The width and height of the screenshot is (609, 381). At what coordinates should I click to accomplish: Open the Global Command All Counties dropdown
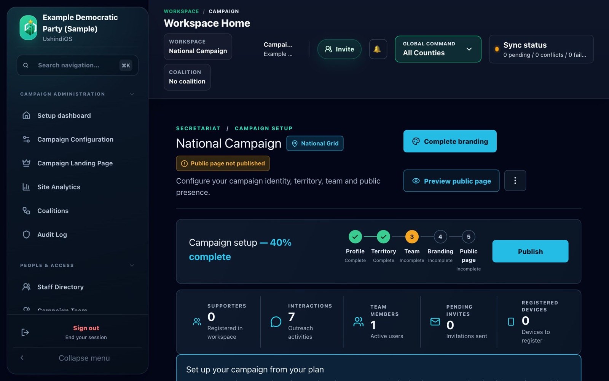(x=438, y=49)
